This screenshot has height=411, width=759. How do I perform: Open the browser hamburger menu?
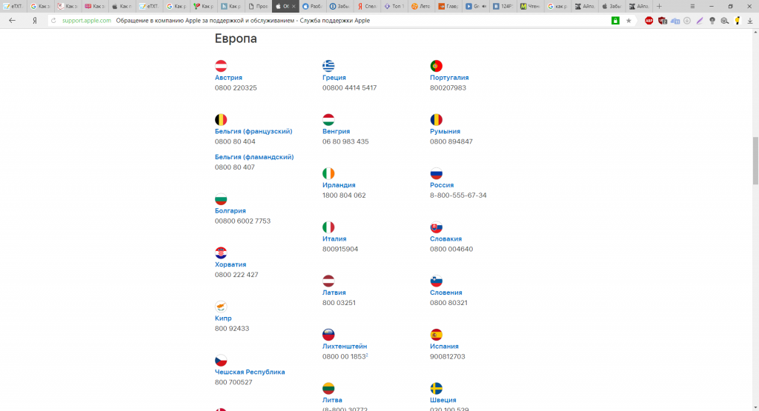(692, 6)
